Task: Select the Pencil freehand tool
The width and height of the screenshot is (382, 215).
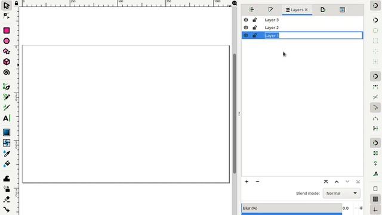Action: click(7, 97)
